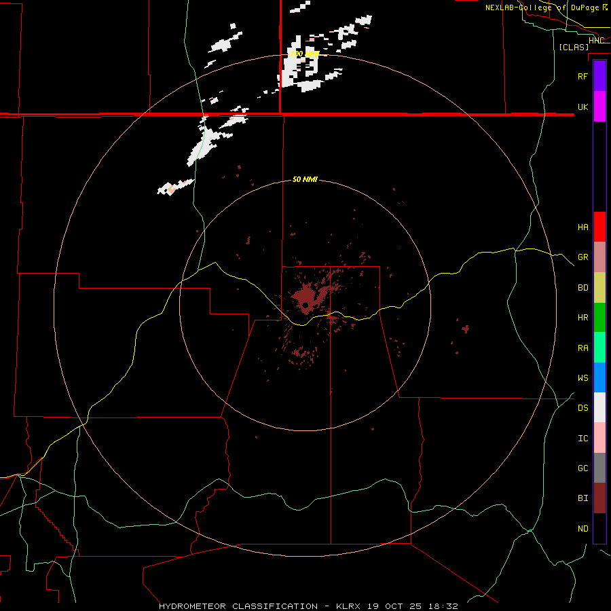Image resolution: width=611 pixels, height=611 pixels.
Task: Click the UK magenta legend swatch
Action: pyautogui.click(x=599, y=107)
